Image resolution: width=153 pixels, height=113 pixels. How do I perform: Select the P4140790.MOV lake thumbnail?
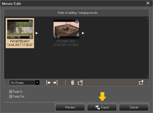tap(20, 29)
